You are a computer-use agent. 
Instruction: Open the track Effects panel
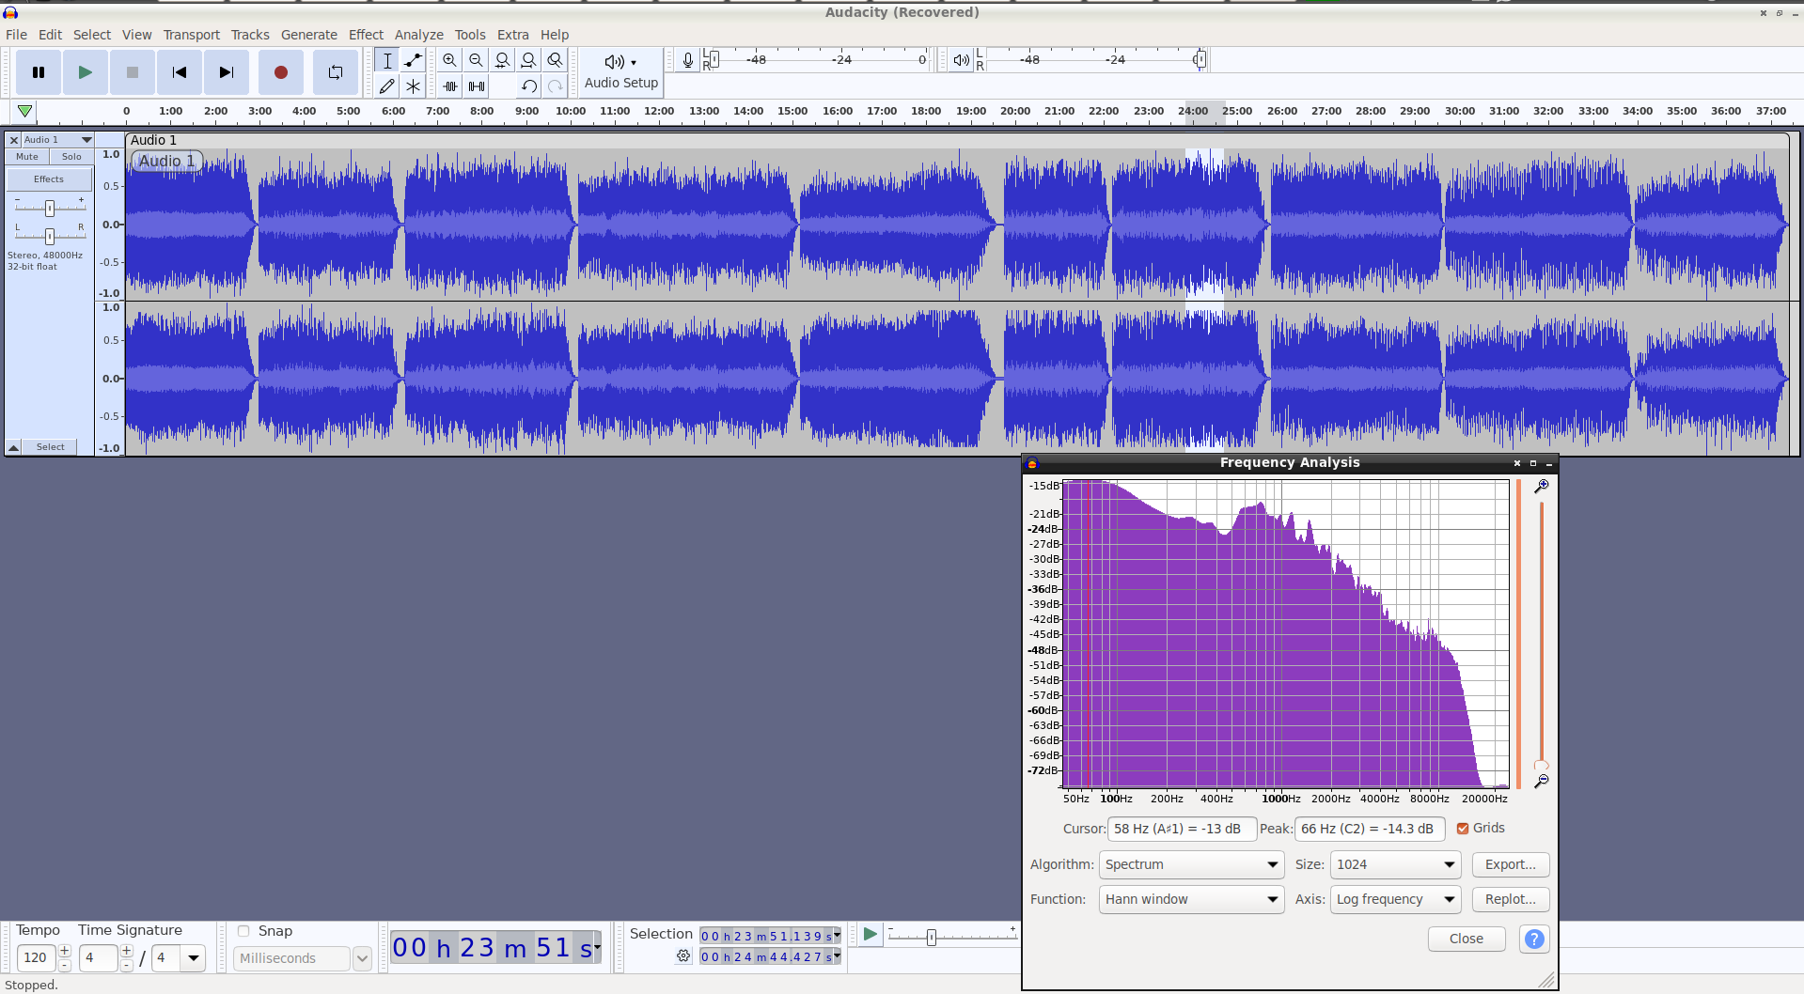pyautogui.click(x=49, y=179)
